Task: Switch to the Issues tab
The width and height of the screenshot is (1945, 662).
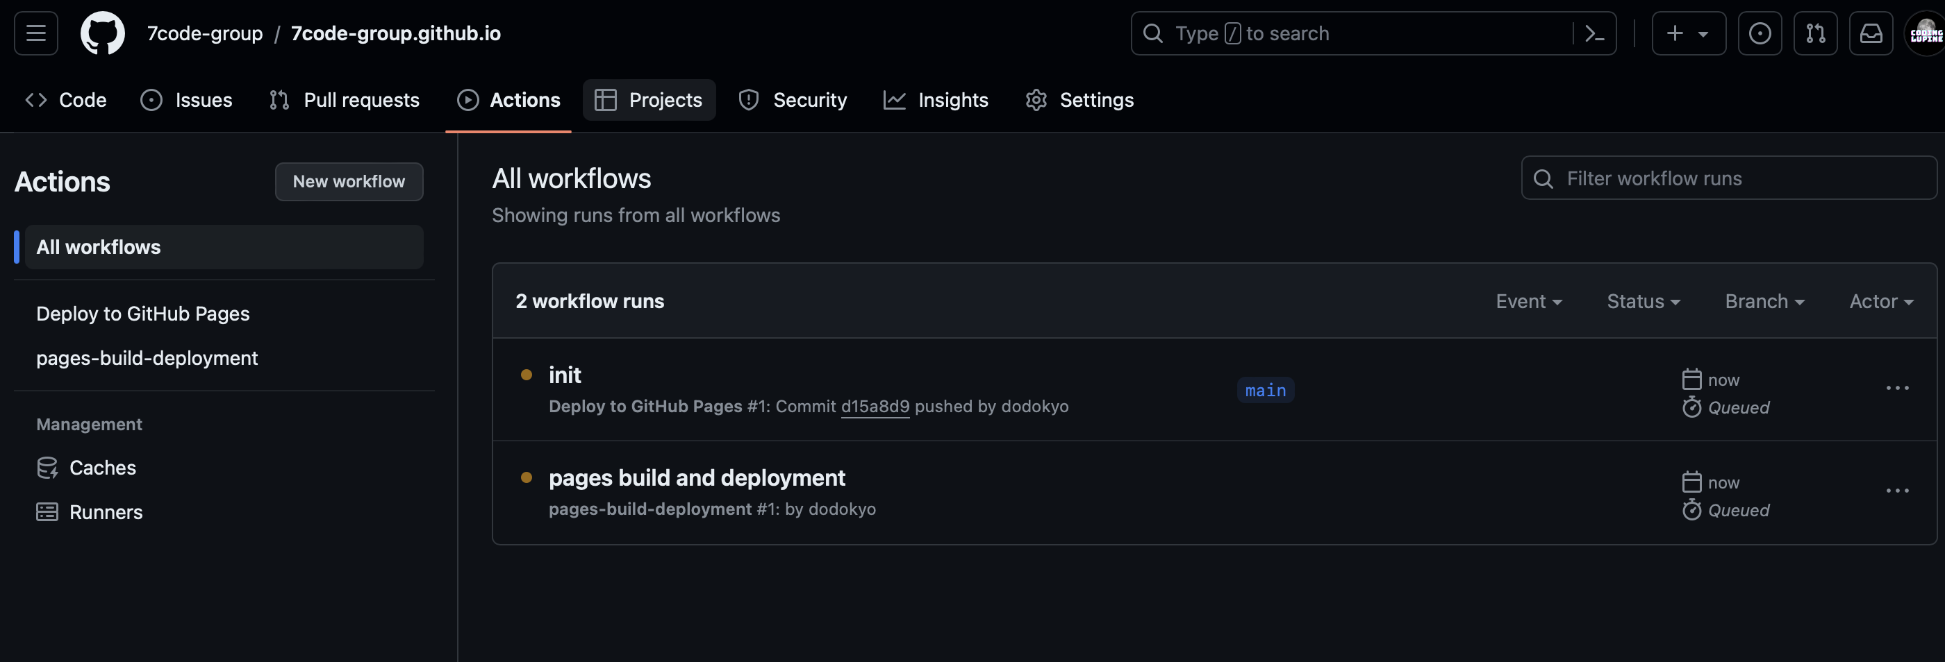Action: click(186, 99)
